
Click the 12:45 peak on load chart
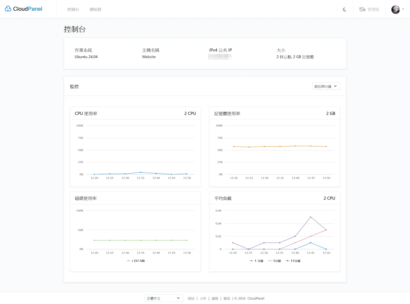(x=311, y=217)
